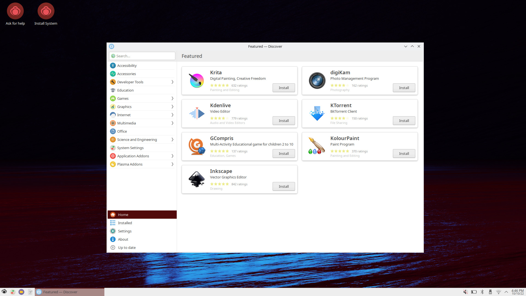Click the muted volume tray icon

pos(465,292)
